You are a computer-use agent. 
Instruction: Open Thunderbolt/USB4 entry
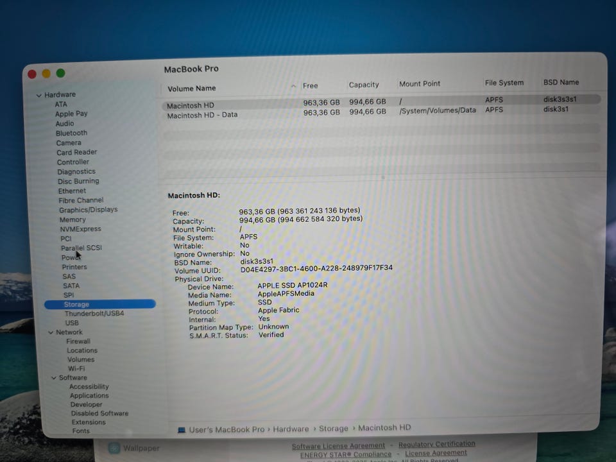[94, 314]
